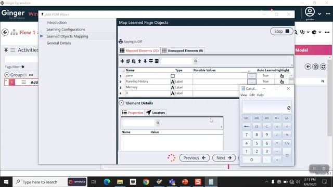
Task: Click circled back arrow in Ginger right panel
Action: (308, 67)
